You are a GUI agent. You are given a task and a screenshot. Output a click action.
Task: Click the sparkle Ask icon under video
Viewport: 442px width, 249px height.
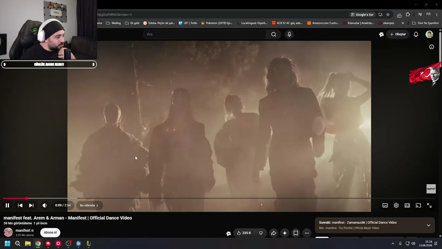(285, 233)
